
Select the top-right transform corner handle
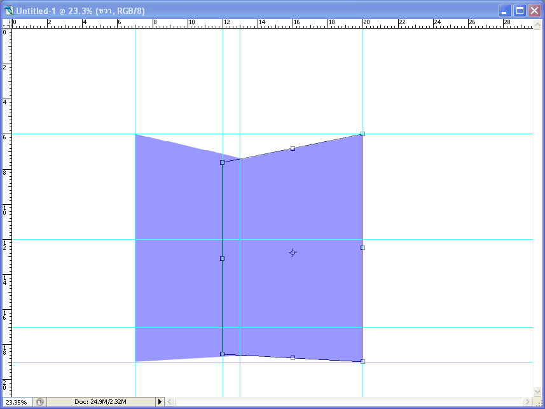[362, 134]
